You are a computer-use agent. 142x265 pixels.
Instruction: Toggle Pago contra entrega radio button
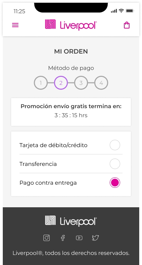pyautogui.click(x=115, y=183)
